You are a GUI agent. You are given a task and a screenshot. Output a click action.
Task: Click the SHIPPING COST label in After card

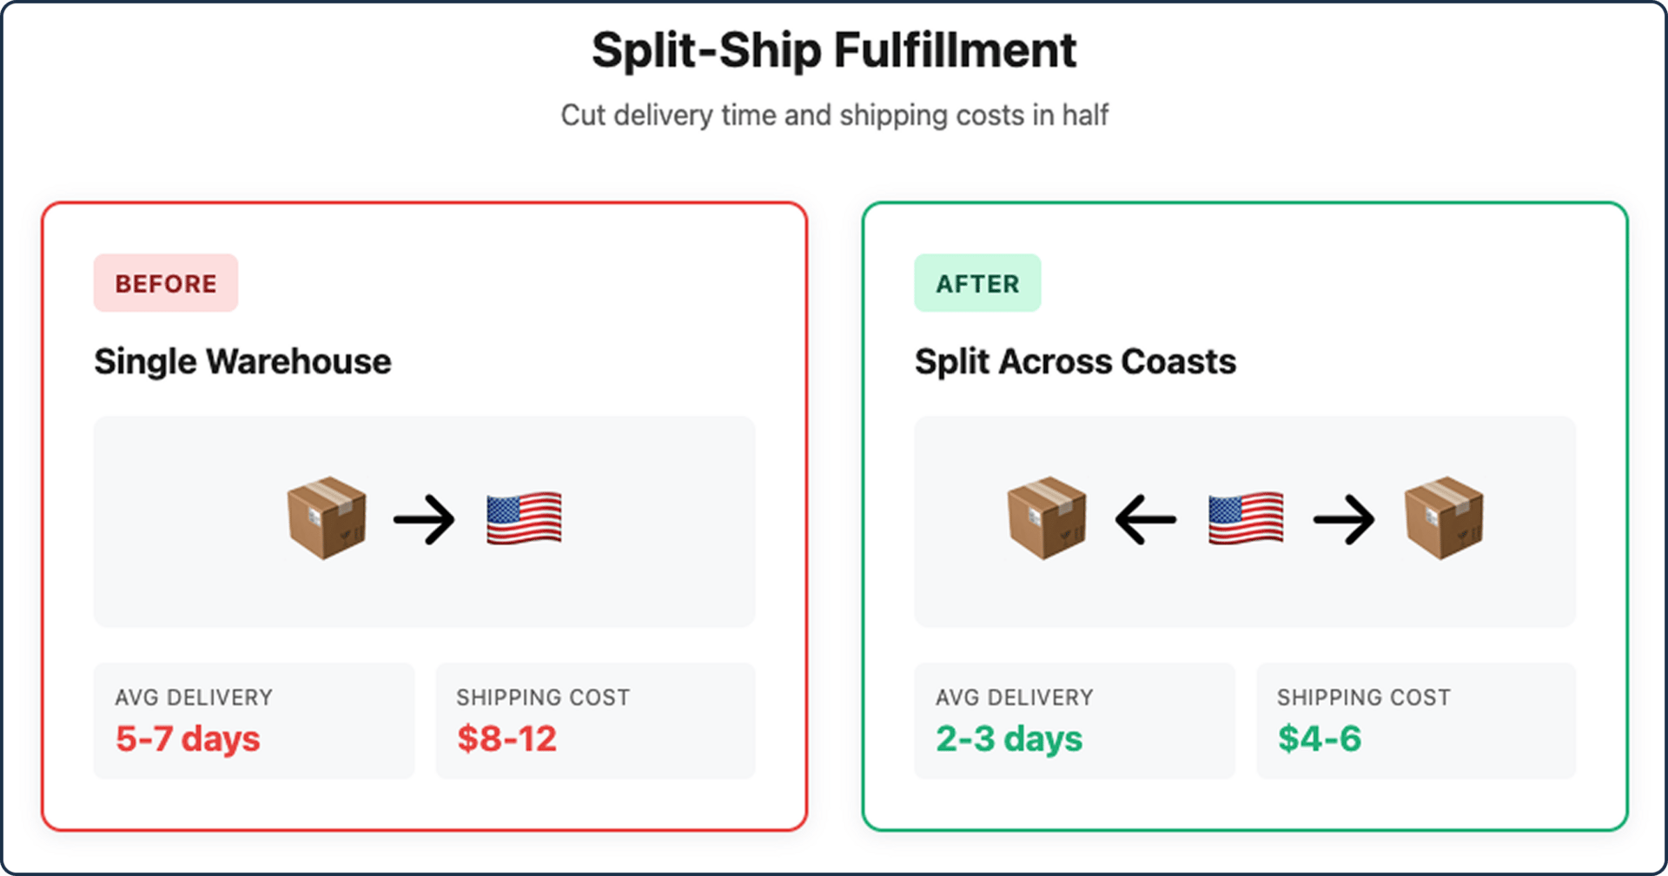(1364, 697)
